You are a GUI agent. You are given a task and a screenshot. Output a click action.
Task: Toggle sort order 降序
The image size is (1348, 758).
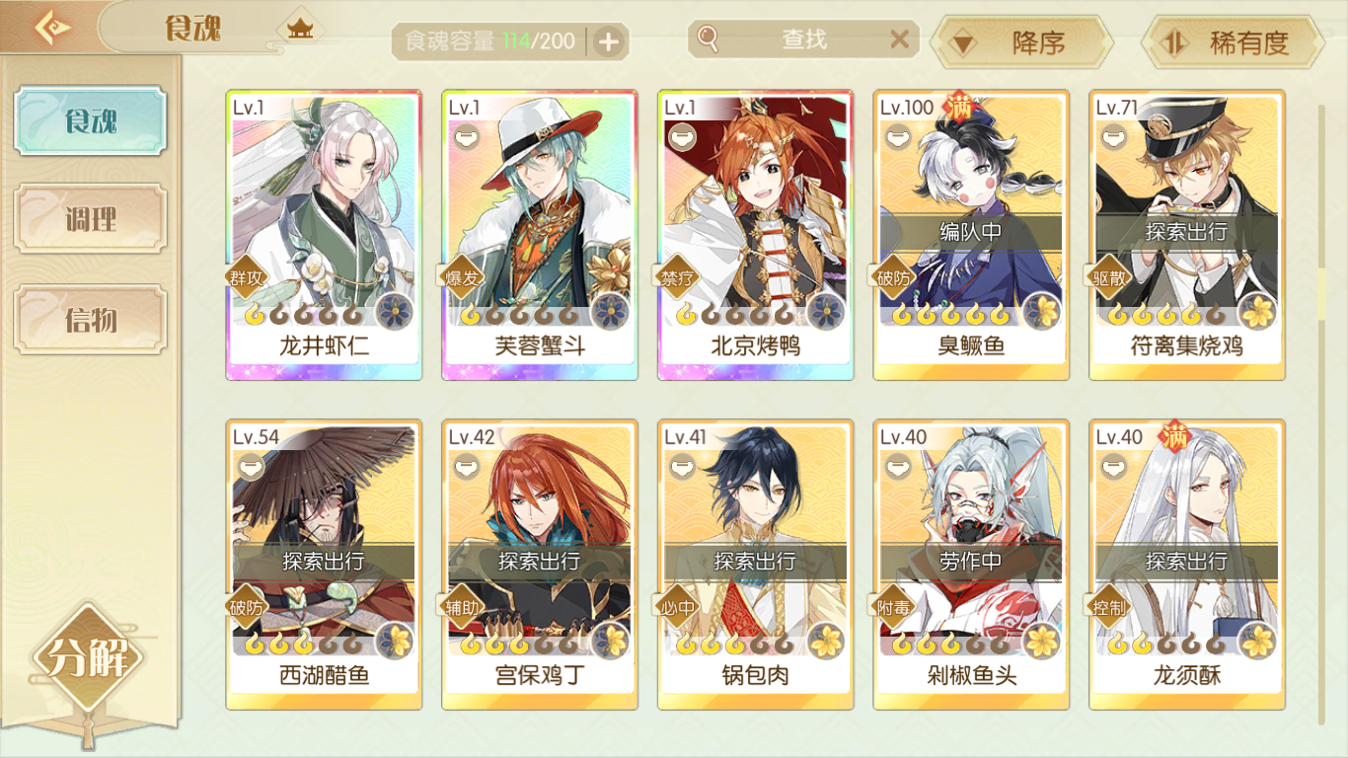pyautogui.click(x=1021, y=43)
